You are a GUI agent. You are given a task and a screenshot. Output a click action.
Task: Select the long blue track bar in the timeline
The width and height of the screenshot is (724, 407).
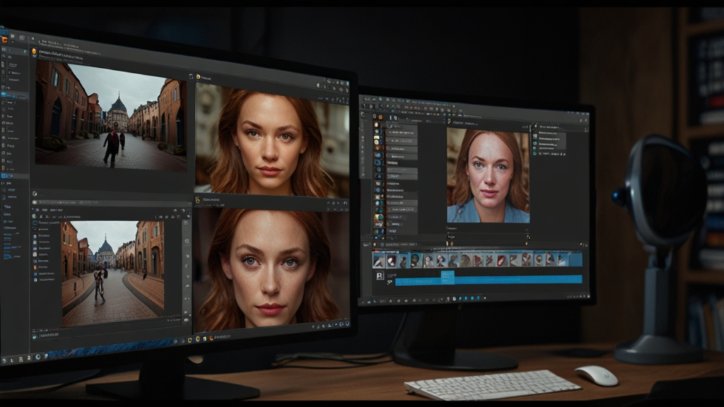tap(489, 280)
